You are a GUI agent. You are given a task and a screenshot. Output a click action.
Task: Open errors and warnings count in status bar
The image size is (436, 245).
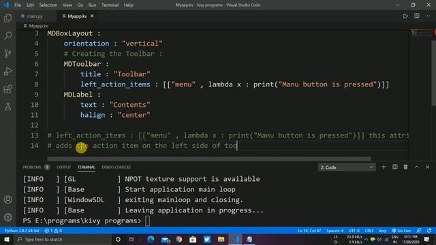(x=53, y=231)
